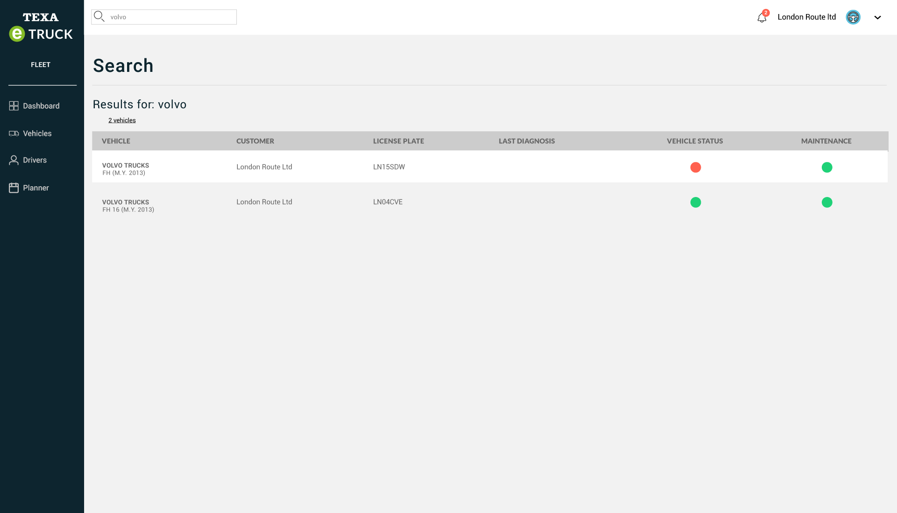Viewport: 897px width, 513px height.
Task: Open the Planner section
Action: click(x=36, y=188)
